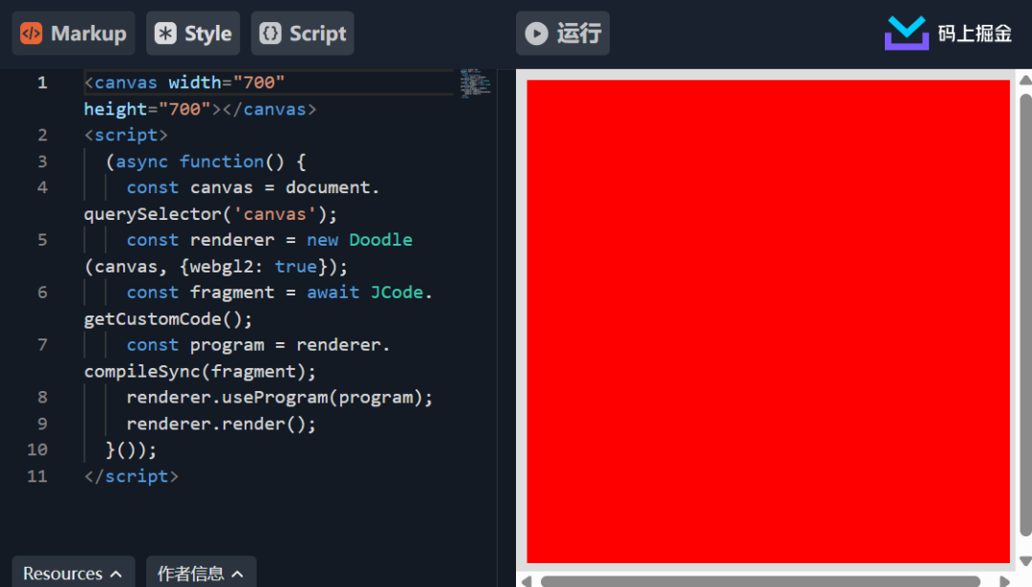Open the 码上掘金 logo icon
Viewport: 1032px width, 587px height.
[x=906, y=33]
